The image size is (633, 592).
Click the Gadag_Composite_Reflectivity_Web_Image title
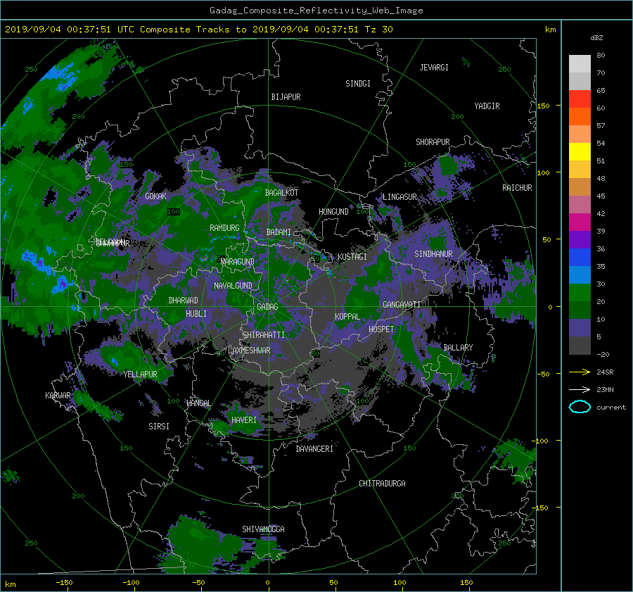[x=316, y=11]
